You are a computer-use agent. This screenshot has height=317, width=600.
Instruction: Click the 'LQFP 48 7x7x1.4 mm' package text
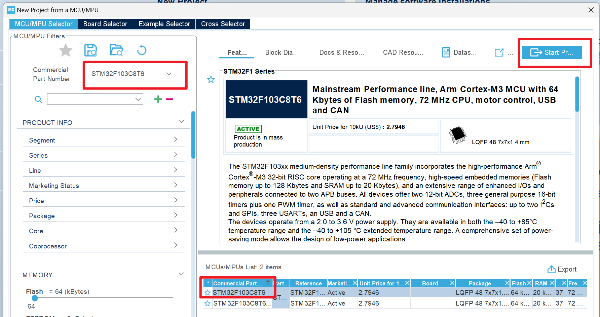pyautogui.click(x=500, y=142)
